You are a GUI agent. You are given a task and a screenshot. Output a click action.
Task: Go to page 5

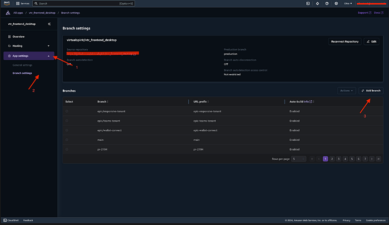(352, 159)
